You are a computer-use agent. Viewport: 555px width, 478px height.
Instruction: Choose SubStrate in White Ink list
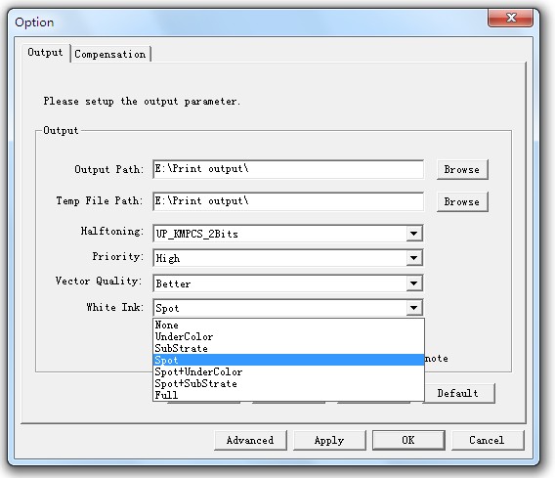tap(288, 348)
